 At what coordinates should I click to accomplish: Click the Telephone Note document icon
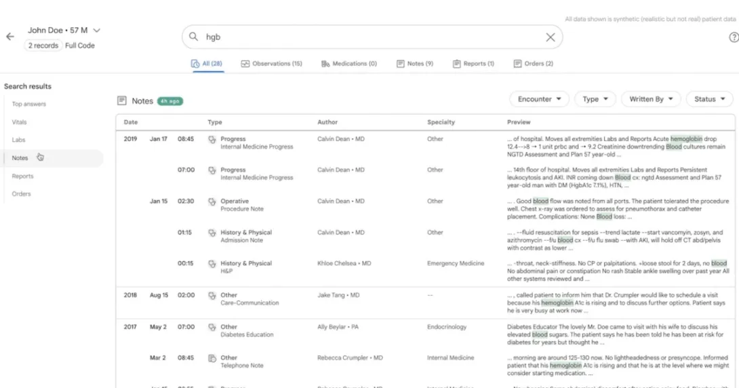pos(212,357)
